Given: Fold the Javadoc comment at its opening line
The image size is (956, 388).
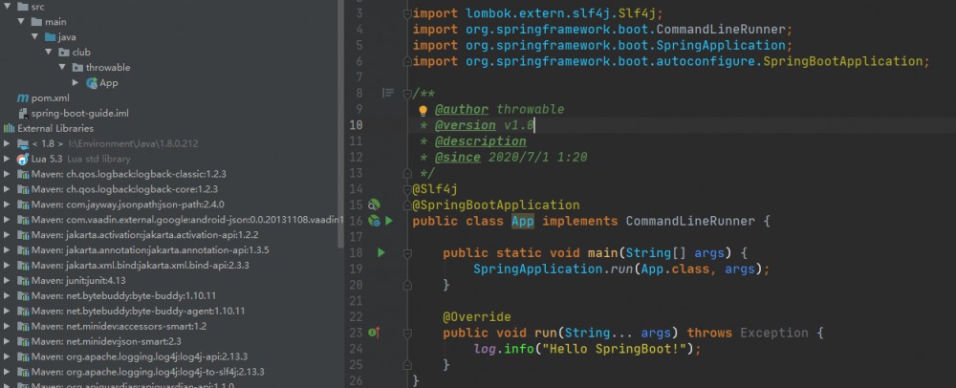Looking at the screenshot, I should point(407,94).
